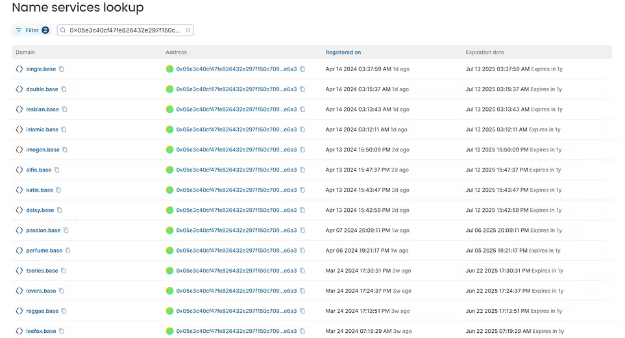Open the tseries.base domain link

click(42, 271)
